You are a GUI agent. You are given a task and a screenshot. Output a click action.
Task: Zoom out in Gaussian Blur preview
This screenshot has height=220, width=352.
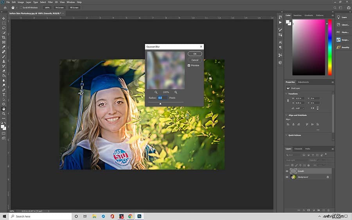[156, 92]
